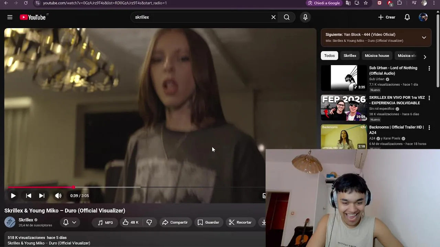Image resolution: width=440 pixels, height=247 pixels.
Task: Show more filter chips with the arrow
Action: [425, 57]
